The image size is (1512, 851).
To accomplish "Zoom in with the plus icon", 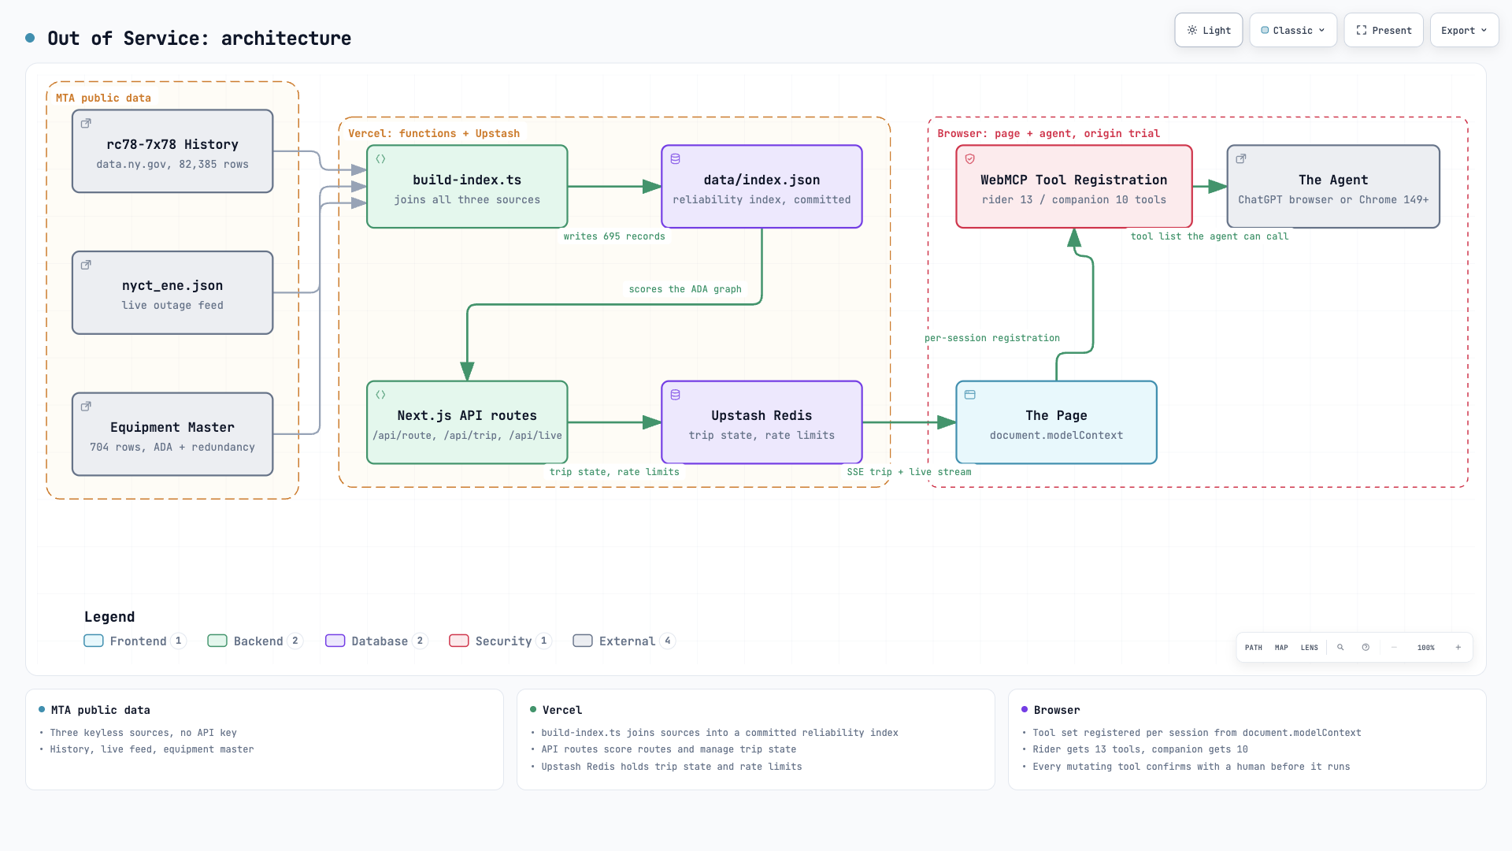I will pyautogui.click(x=1458, y=648).
